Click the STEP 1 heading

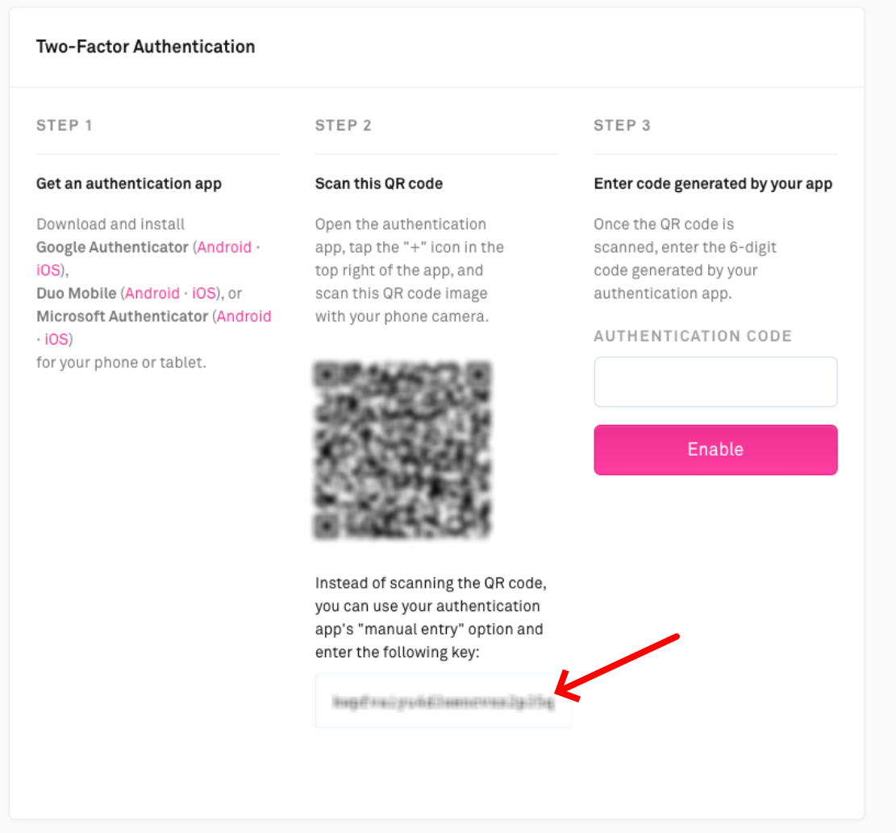point(65,126)
